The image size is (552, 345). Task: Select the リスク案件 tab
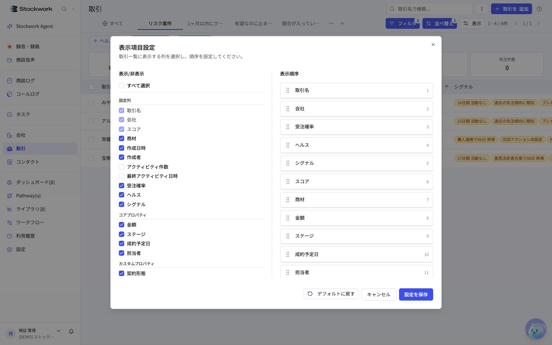pyautogui.click(x=160, y=23)
